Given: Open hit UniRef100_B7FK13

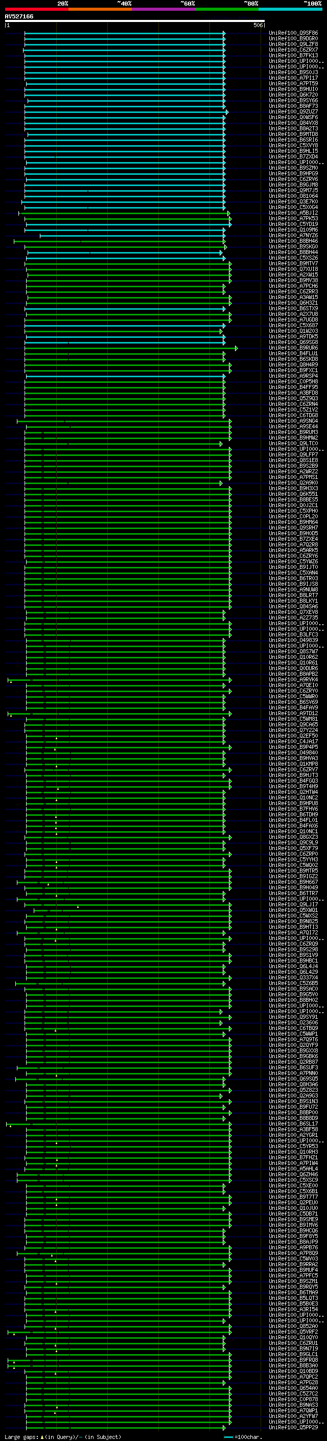Looking at the screenshot, I should pos(293,55).
